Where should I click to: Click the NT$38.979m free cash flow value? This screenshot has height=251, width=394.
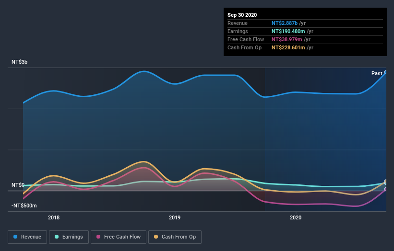[x=287, y=39]
